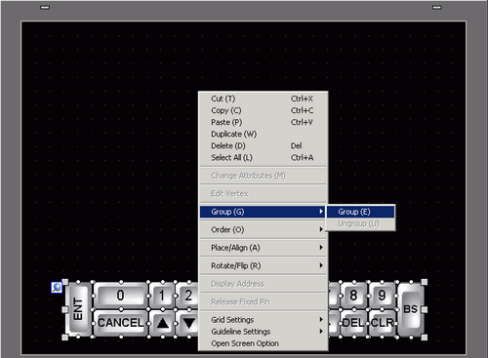
Task: Click the 8 keypad key
Action: coord(353,296)
